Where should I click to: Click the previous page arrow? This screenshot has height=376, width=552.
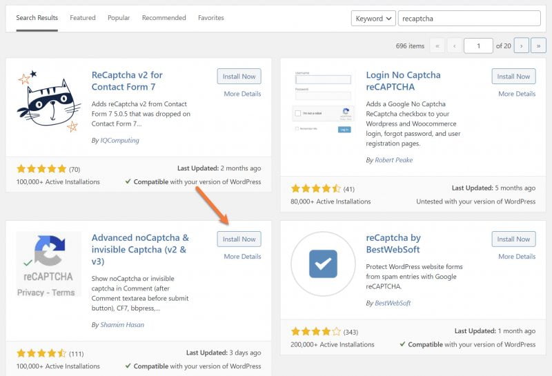click(454, 46)
